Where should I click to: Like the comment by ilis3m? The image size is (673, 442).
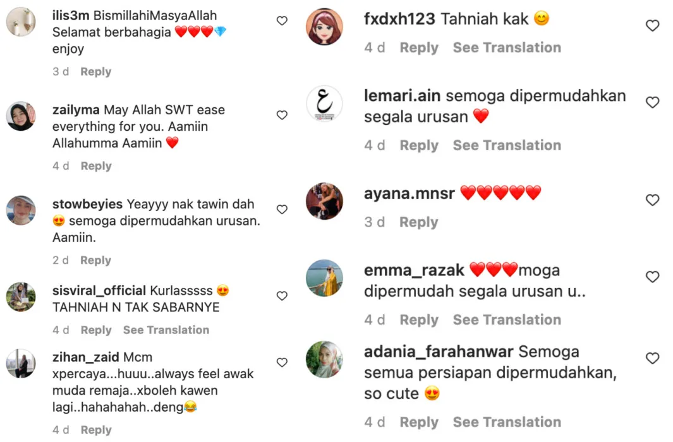point(282,21)
